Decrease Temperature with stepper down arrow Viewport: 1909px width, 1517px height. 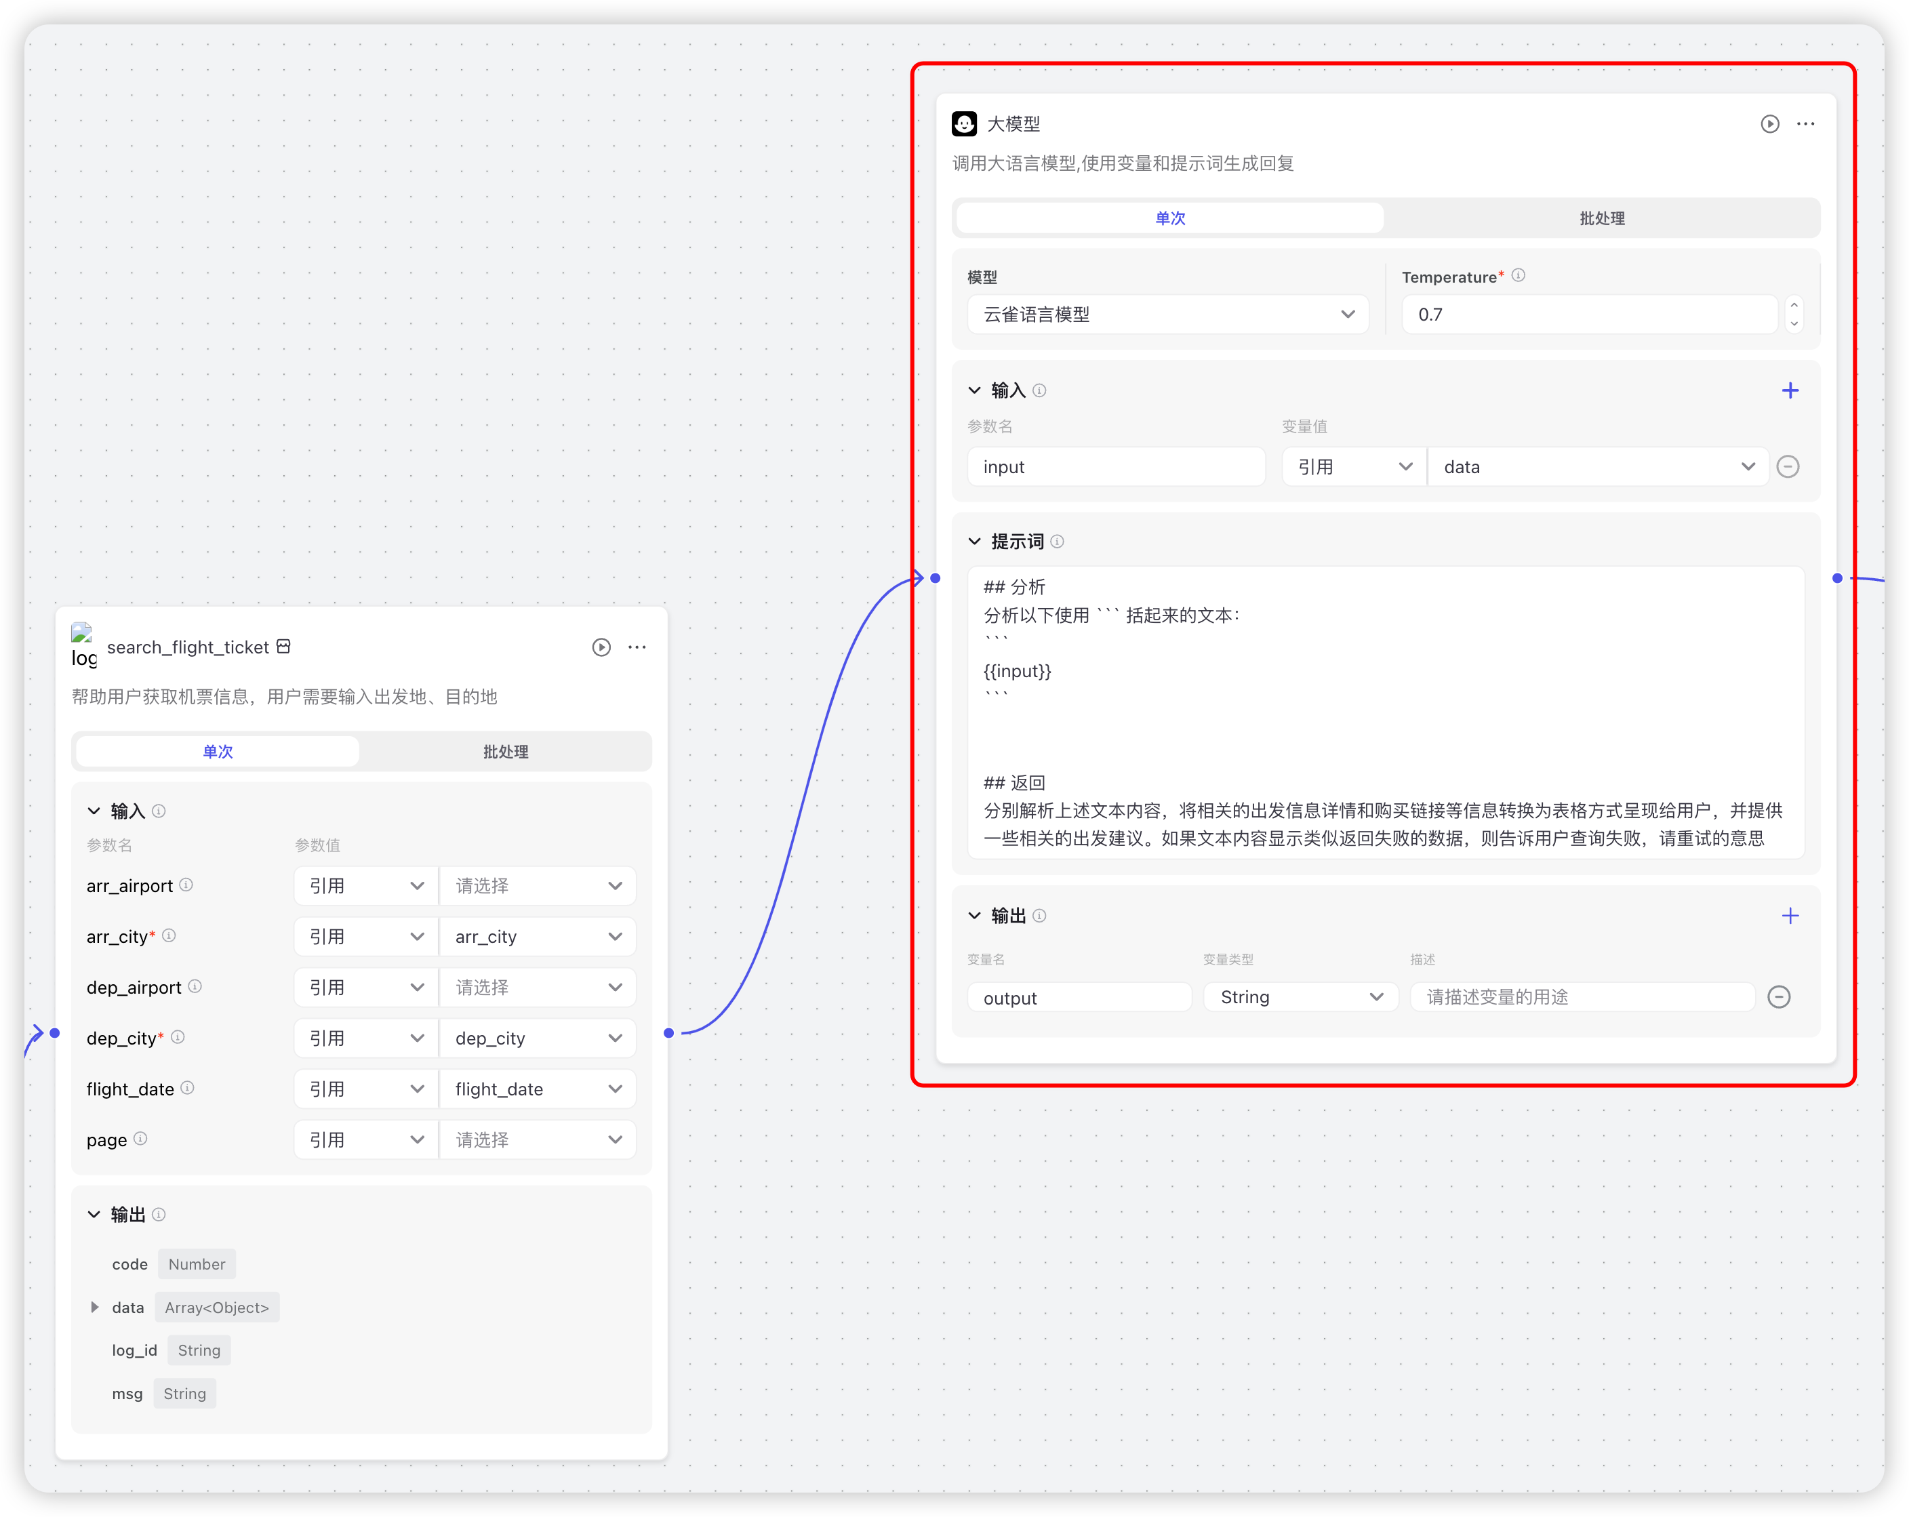(1794, 324)
